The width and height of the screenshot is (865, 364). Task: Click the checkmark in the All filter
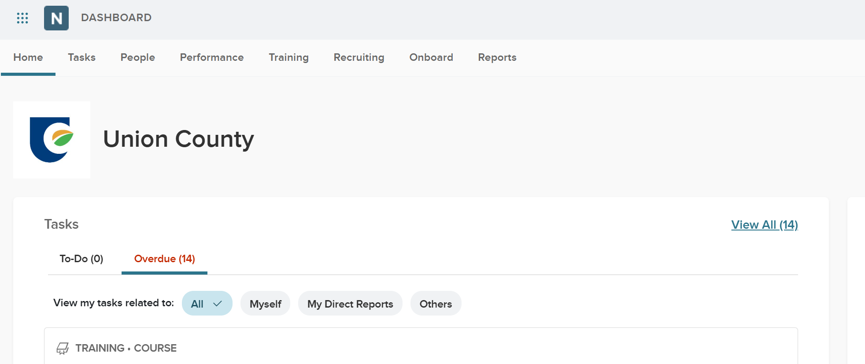point(218,304)
